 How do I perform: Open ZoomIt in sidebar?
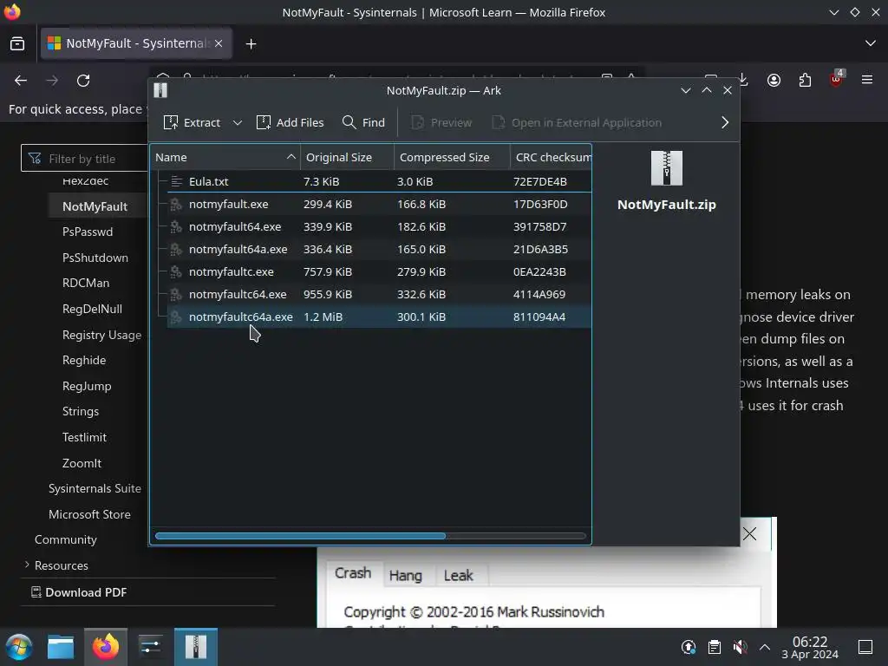(82, 463)
